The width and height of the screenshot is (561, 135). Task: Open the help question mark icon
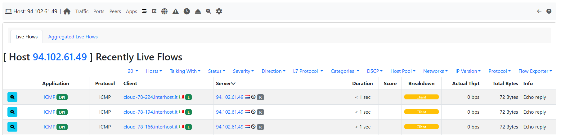coord(549,11)
